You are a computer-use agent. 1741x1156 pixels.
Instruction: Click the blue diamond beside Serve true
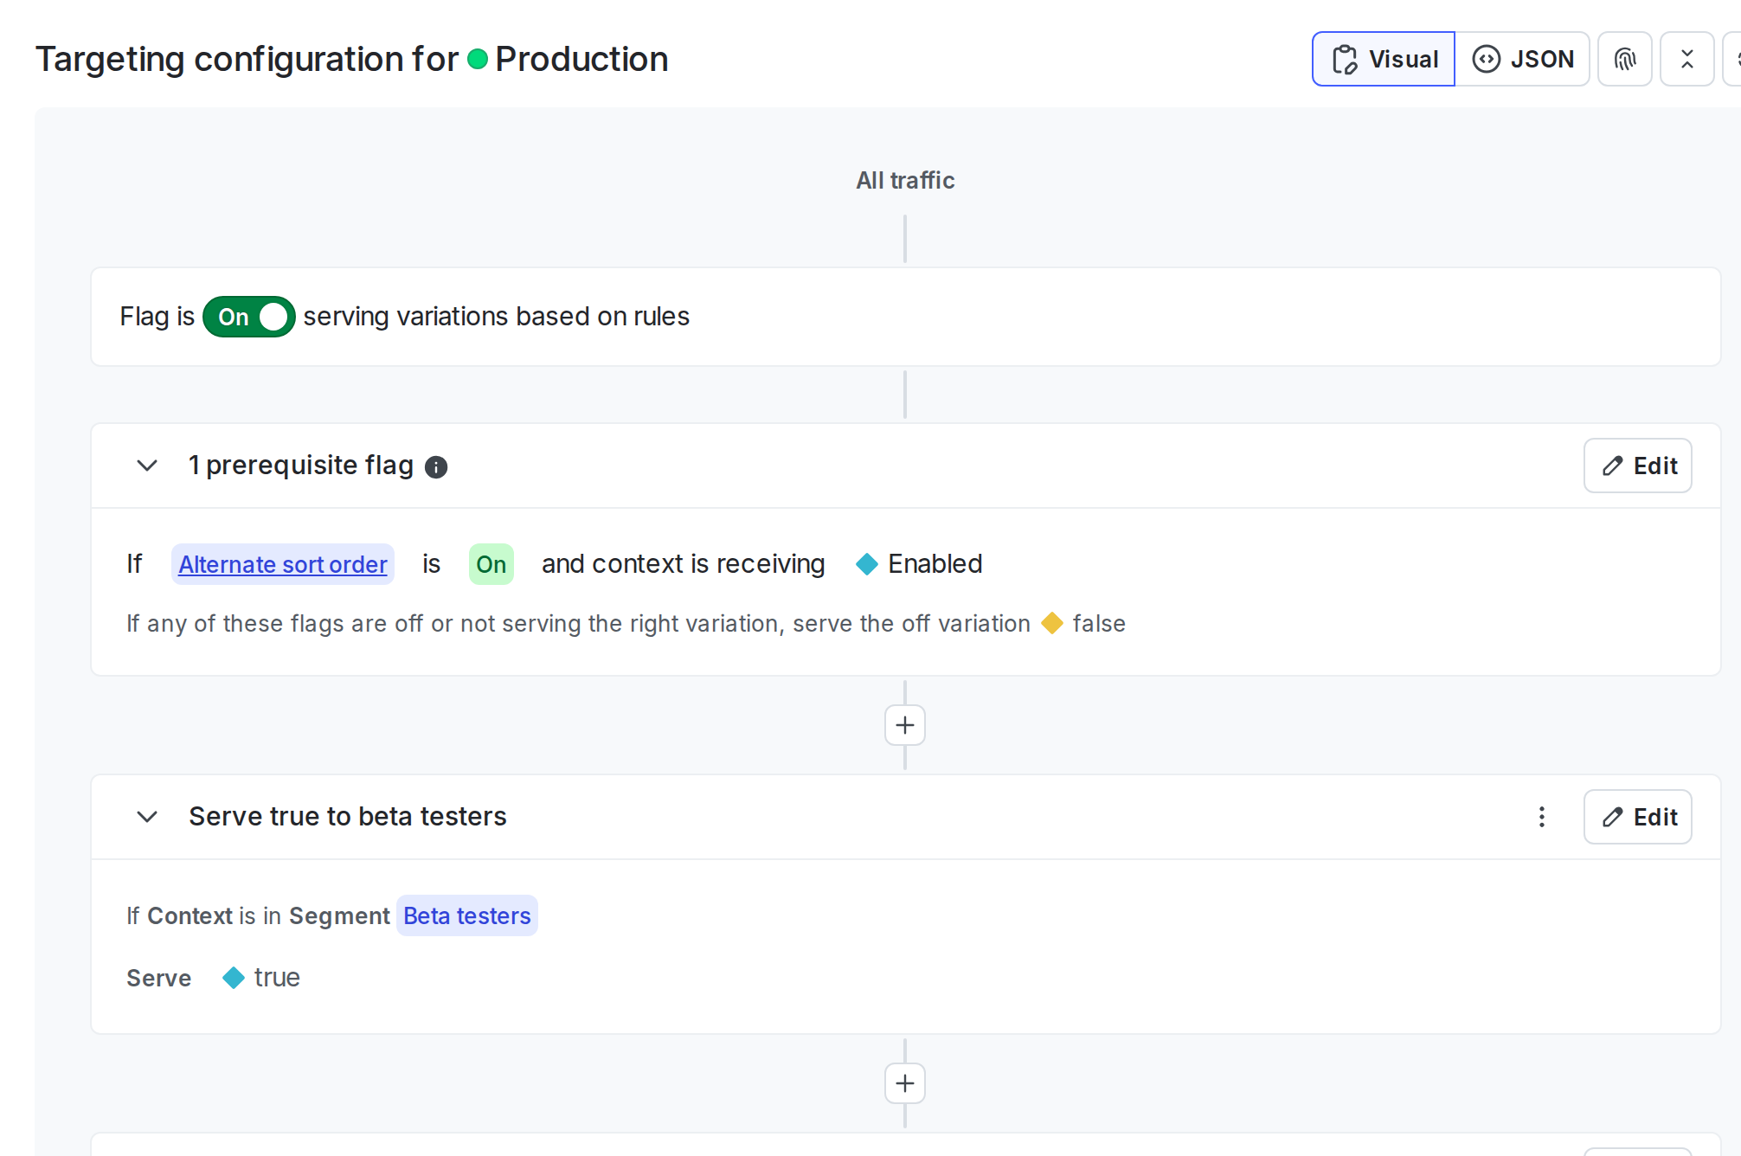pos(233,978)
